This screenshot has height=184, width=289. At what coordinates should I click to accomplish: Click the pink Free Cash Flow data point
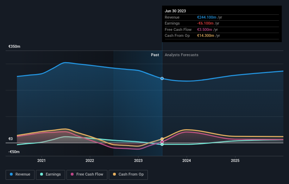162,142
